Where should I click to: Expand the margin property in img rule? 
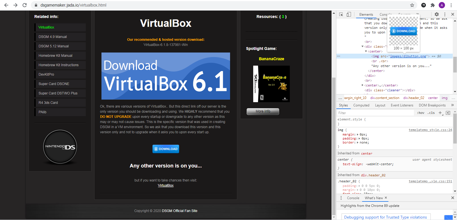click(x=358, y=134)
